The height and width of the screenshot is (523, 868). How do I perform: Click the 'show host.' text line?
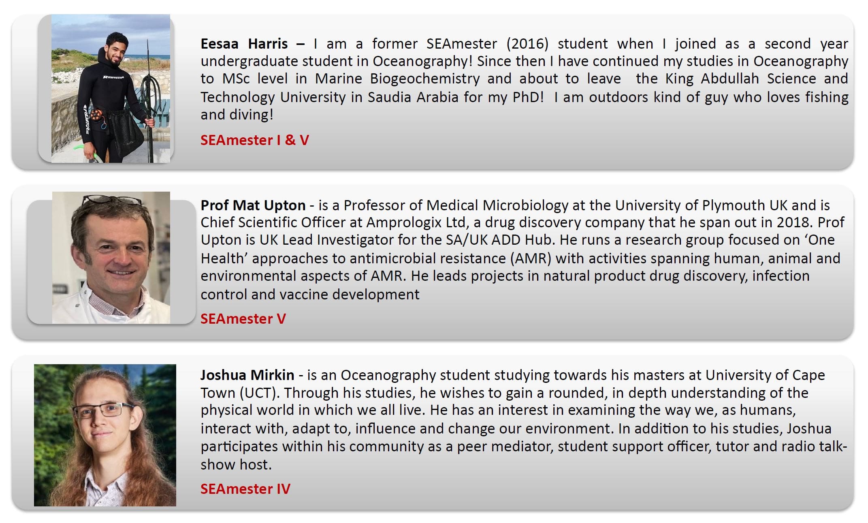click(236, 464)
